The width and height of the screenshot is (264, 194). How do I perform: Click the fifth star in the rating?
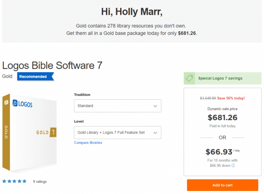(x=25, y=181)
